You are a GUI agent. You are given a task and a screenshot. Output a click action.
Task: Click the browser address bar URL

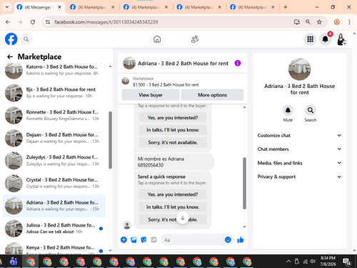coord(106,22)
